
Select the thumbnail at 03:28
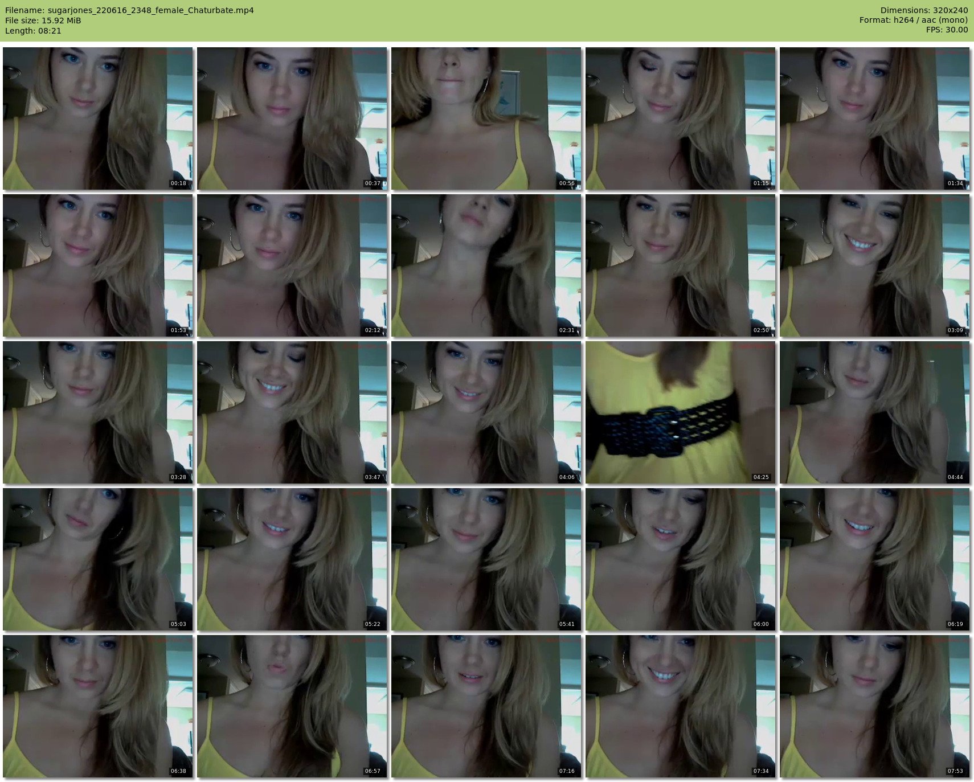98,412
